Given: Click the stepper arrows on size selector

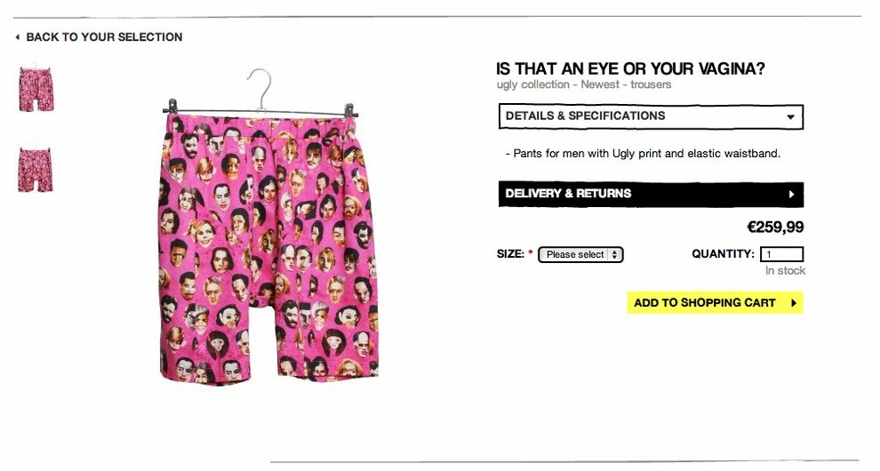Looking at the screenshot, I should click(614, 255).
